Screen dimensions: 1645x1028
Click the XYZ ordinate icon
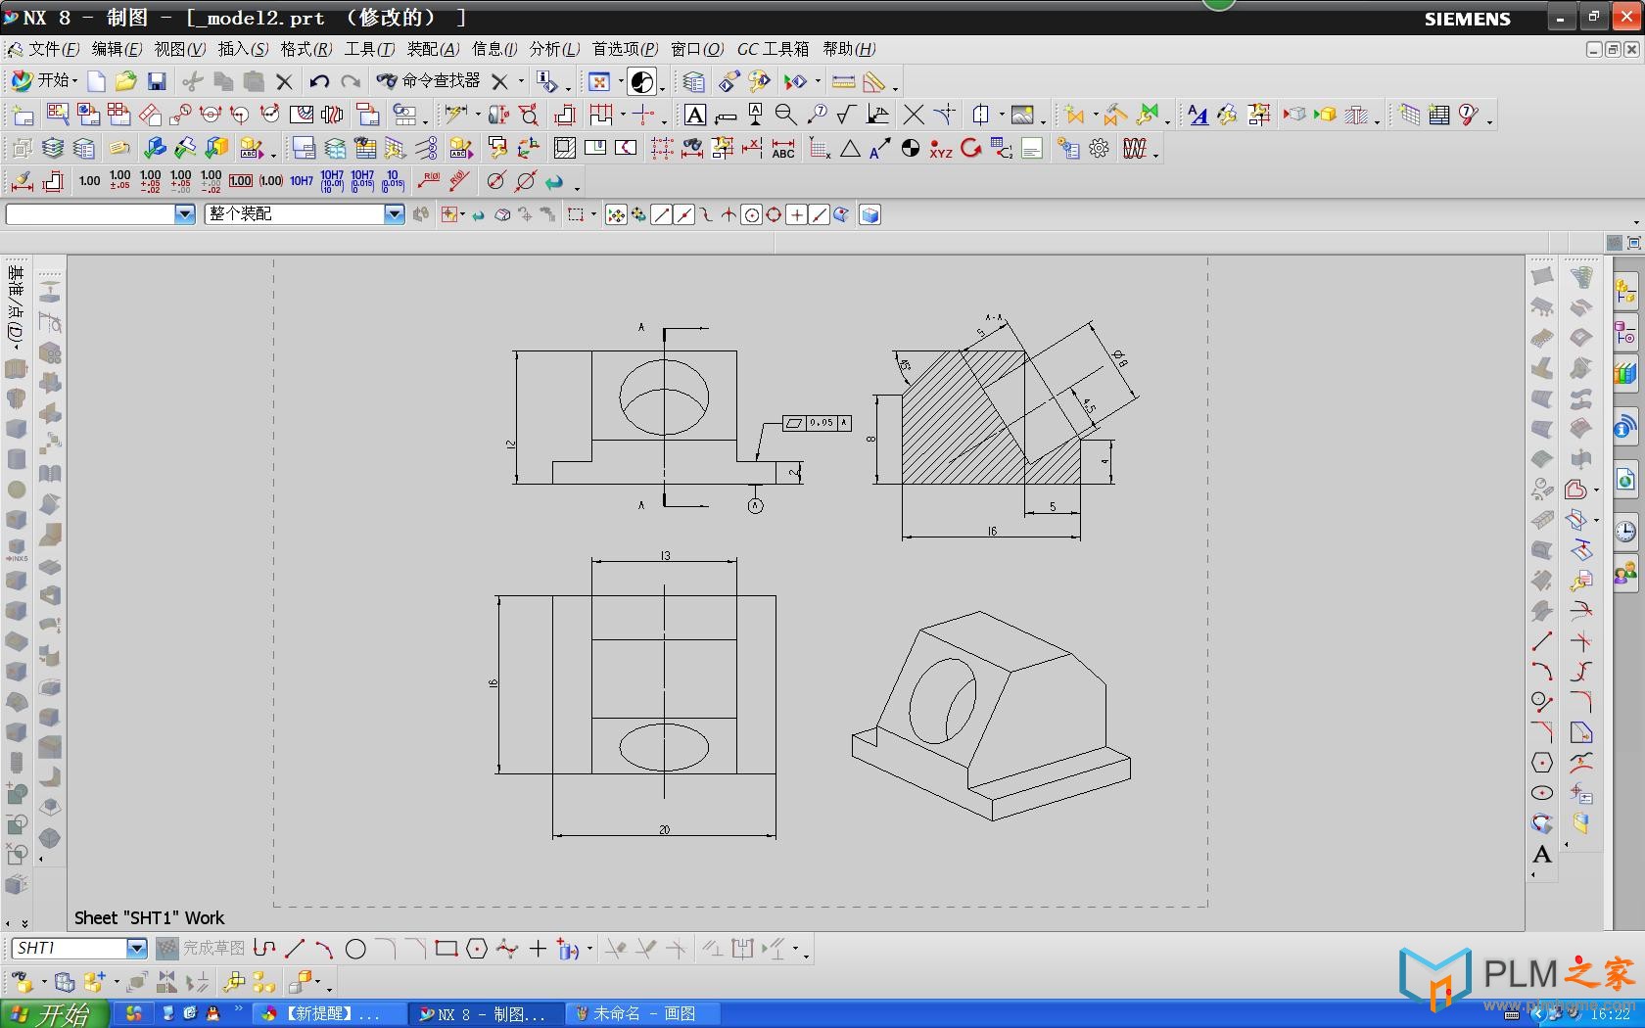click(x=941, y=149)
